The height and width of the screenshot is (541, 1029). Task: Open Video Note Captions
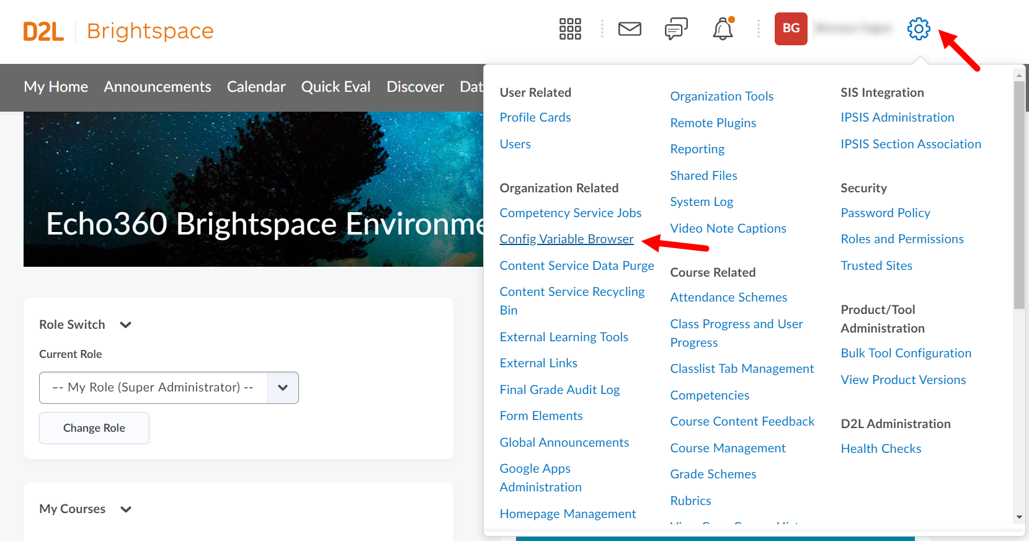pos(728,228)
